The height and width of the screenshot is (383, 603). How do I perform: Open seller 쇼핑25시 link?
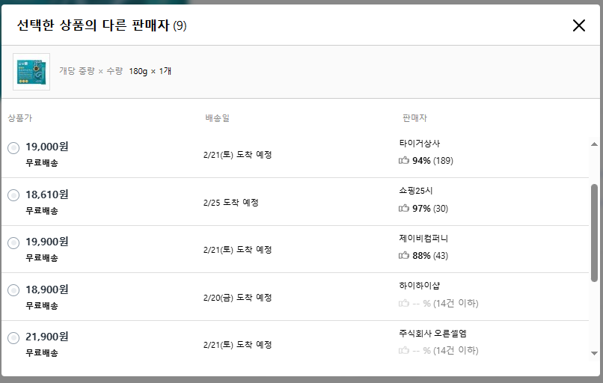416,191
